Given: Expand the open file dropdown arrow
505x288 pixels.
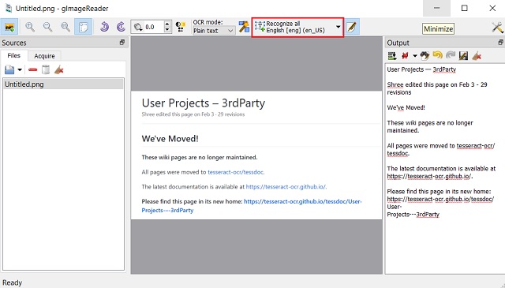Looking at the screenshot, I should coord(20,69).
